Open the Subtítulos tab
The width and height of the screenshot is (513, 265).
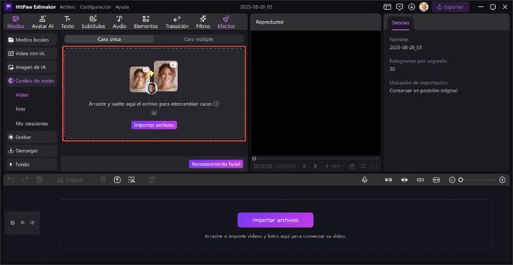point(93,22)
